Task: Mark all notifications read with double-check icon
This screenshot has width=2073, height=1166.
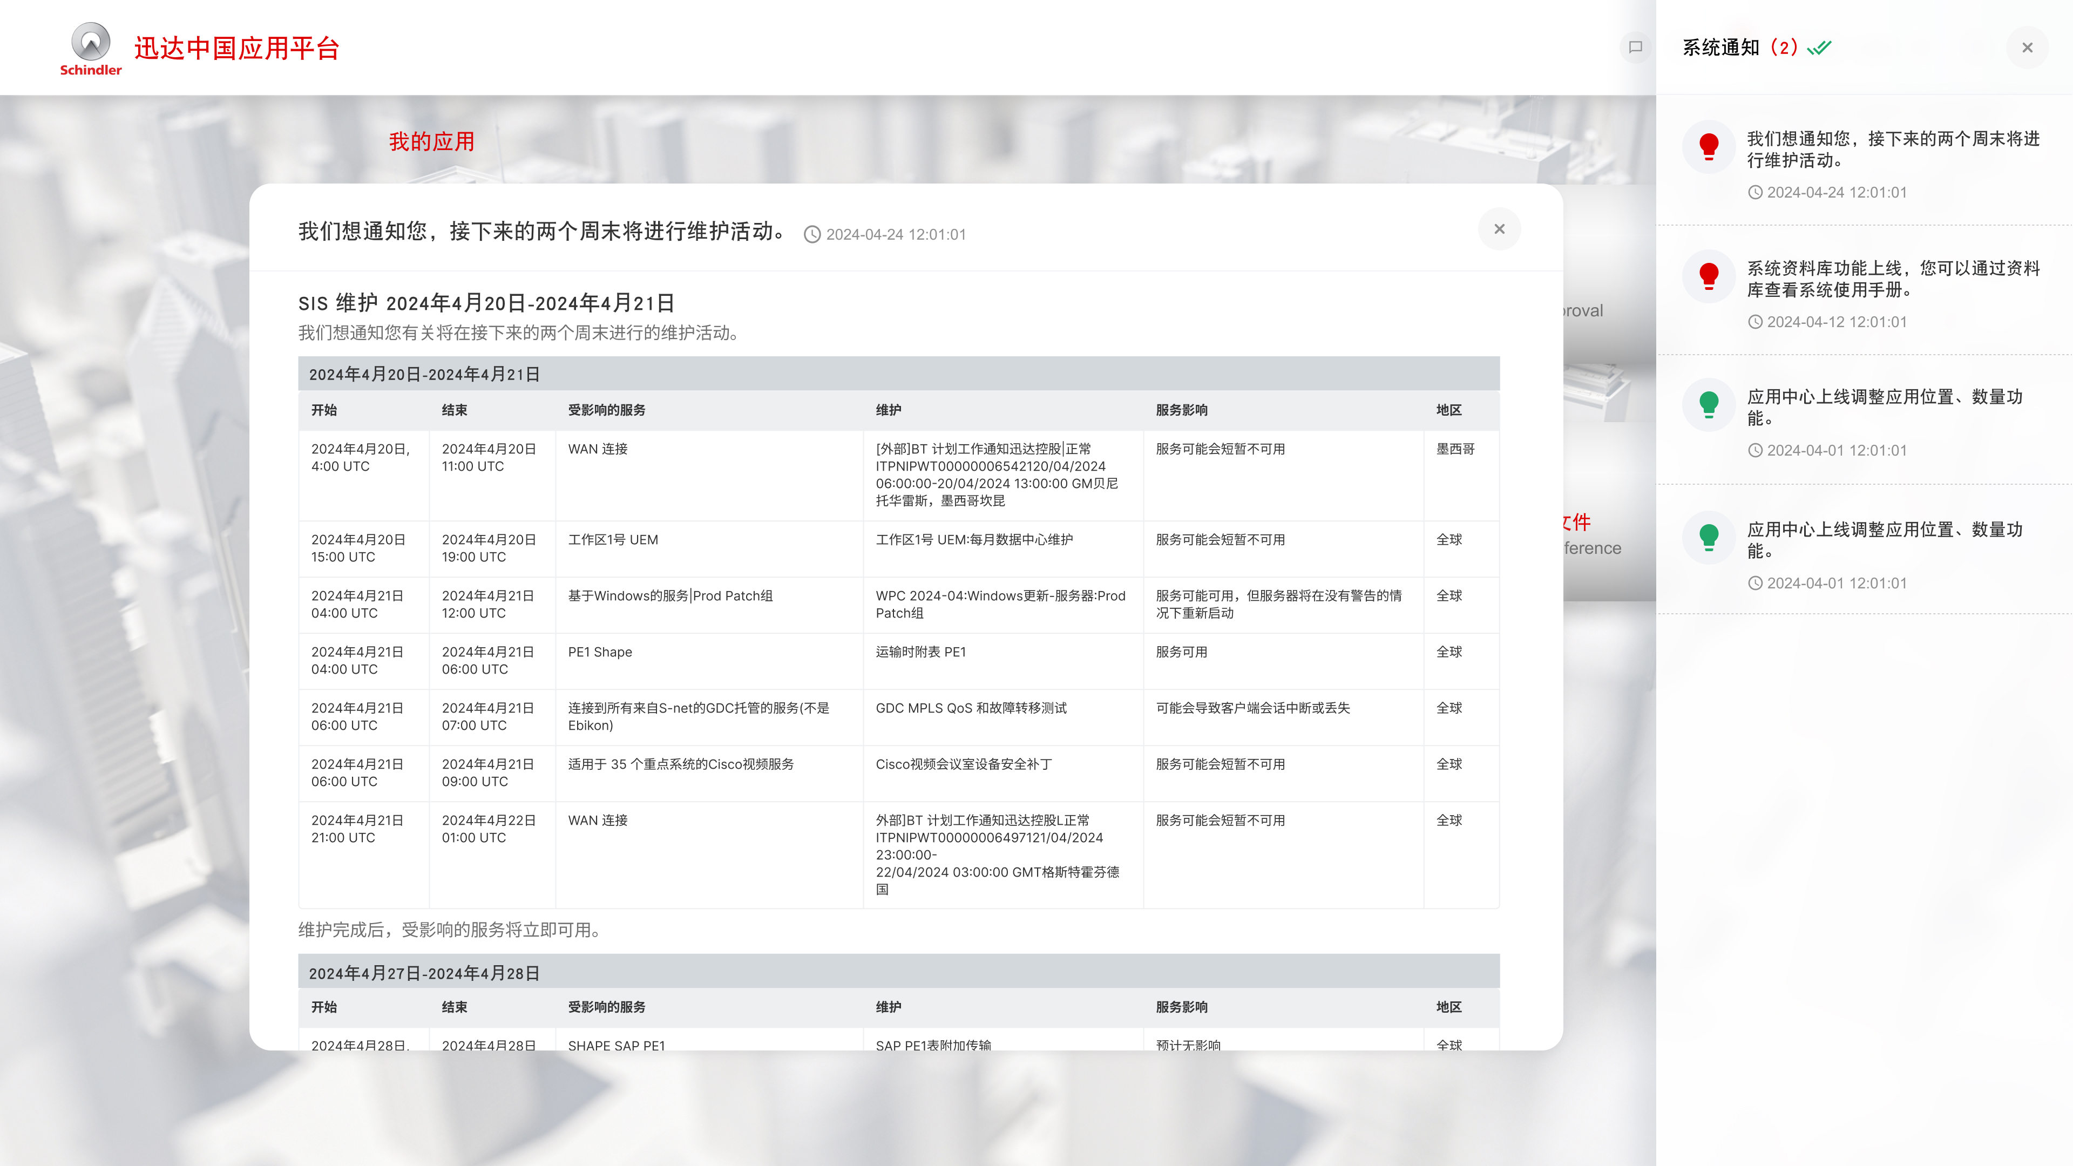Action: pyautogui.click(x=1819, y=48)
